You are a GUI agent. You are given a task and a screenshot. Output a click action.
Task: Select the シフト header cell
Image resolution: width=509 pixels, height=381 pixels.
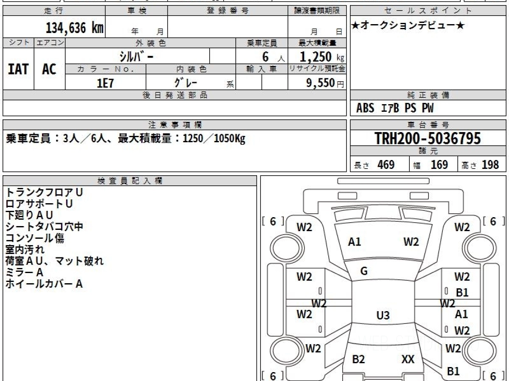click(19, 43)
